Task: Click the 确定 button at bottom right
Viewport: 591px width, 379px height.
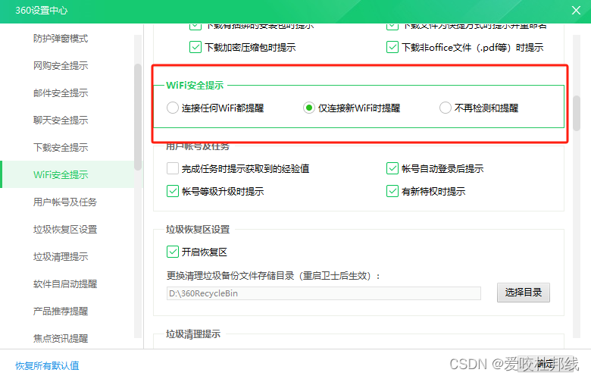Action: coord(546,364)
